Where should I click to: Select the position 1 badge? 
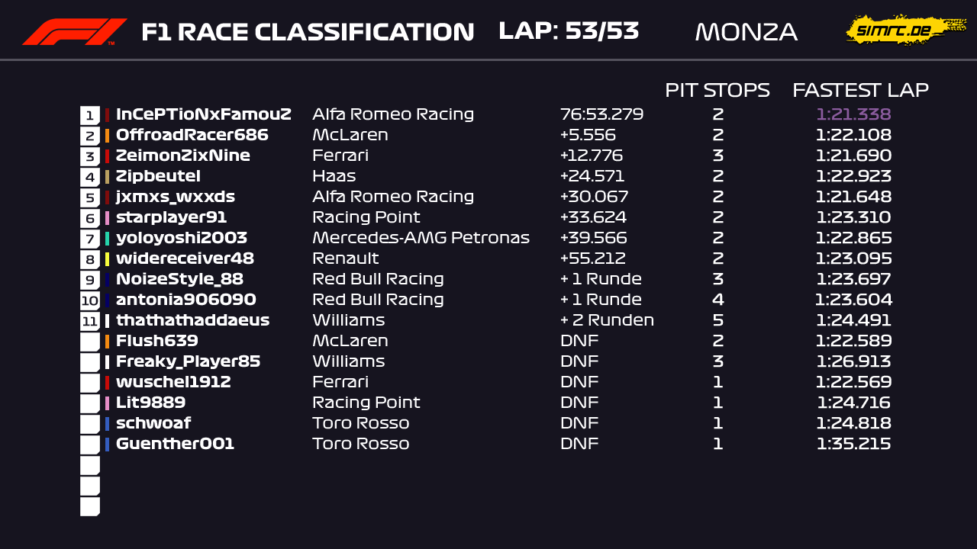(x=90, y=115)
